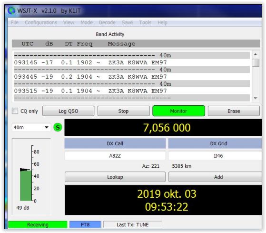Click the Freq column header
266x233 pixels.
pyautogui.click(x=85, y=44)
